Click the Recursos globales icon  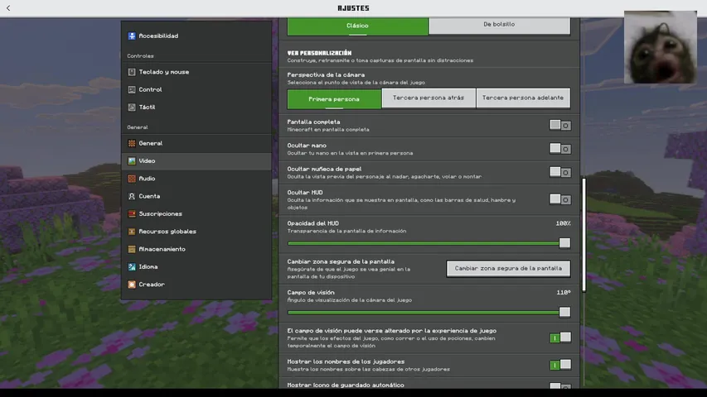point(132,232)
